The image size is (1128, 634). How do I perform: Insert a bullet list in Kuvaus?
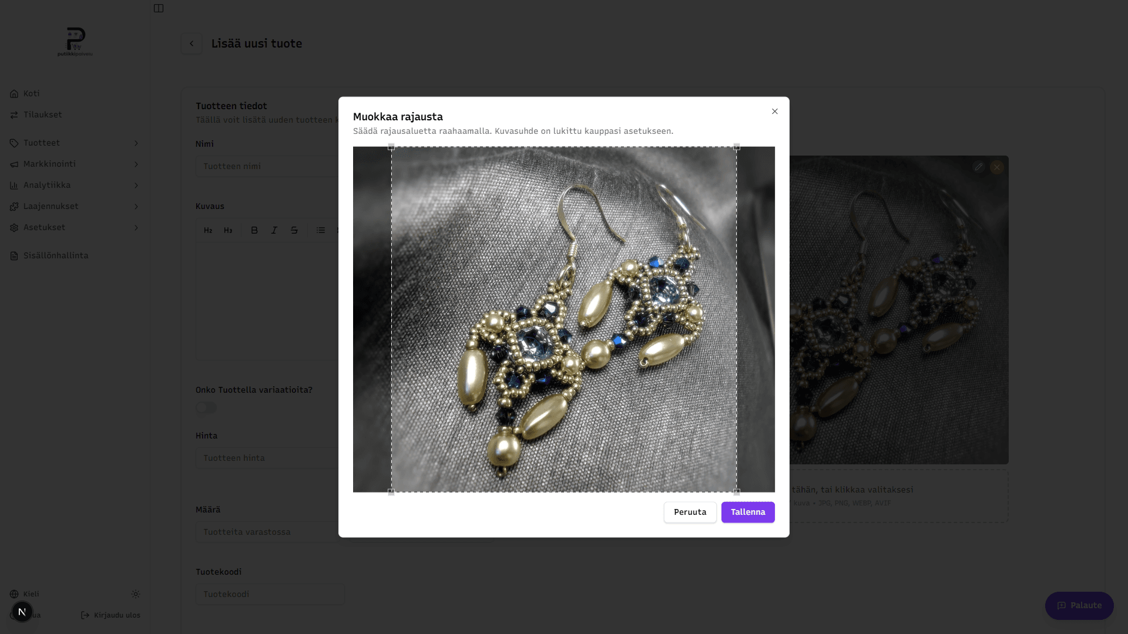point(321,231)
